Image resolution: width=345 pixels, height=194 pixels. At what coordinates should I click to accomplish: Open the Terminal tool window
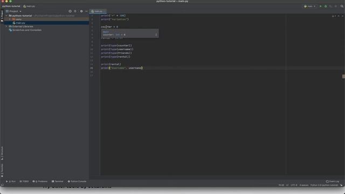pyautogui.click(x=58, y=182)
